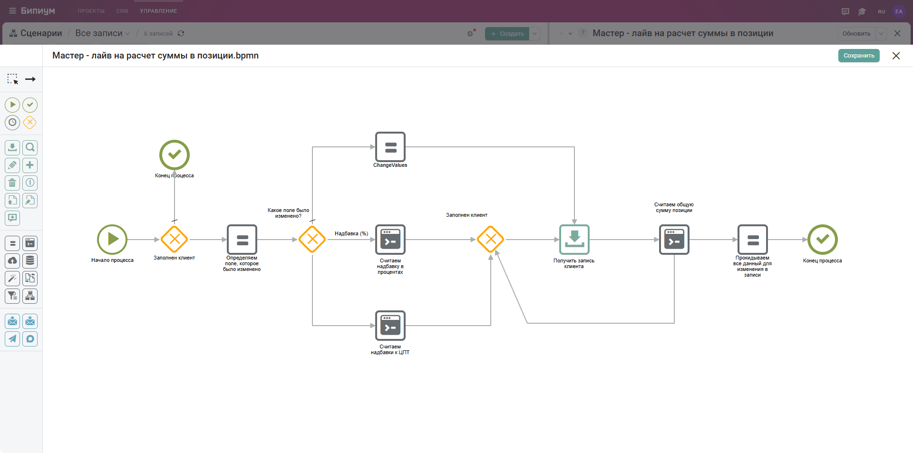This screenshot has height=453, width=913.
Task: Select the Какое поле было изменено gateway
Action: click(312, 239)
